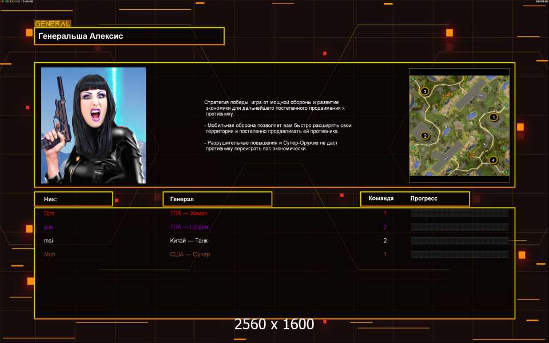Screen dimensions: 549x343
Task: Click General Alexis portrait image
Action: tap(93, 125)
